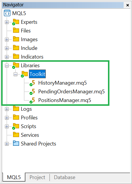
Task: Click the Images folder icon
Action: pos(16,39)
